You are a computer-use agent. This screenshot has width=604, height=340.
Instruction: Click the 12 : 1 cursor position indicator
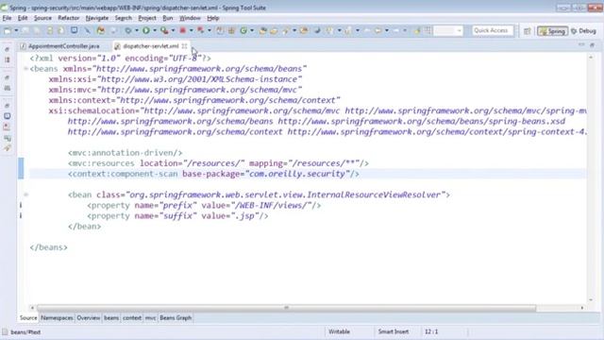click(x=431, y=331)
